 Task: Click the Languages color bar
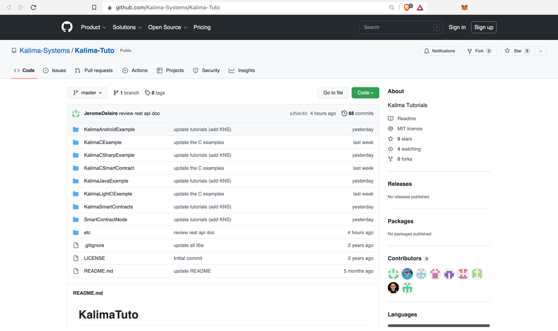click(x=439, y=326)
